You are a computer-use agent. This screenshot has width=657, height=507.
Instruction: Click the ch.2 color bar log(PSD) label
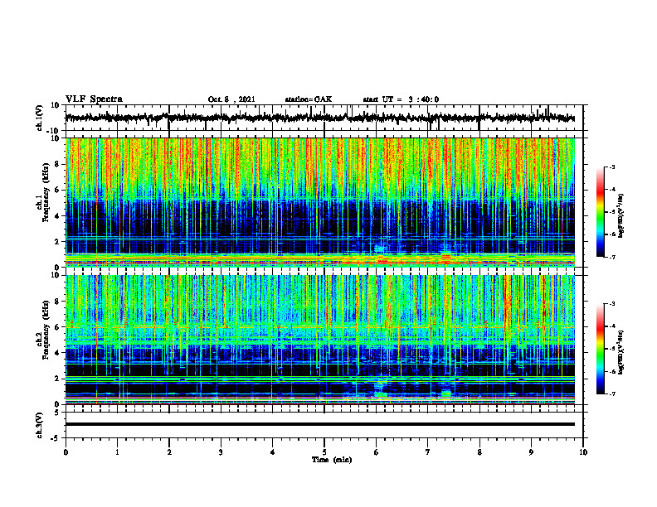(x=621, y=352)
